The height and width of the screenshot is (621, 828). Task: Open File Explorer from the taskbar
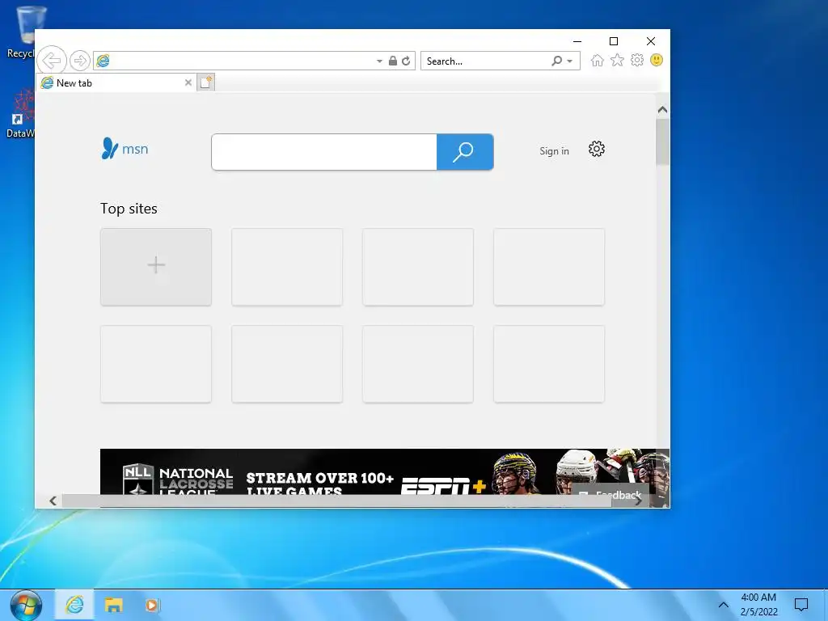pyautogui.click(x=113, y=605)
